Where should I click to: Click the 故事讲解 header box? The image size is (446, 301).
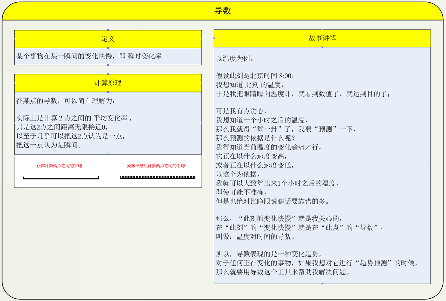point(322,38)
